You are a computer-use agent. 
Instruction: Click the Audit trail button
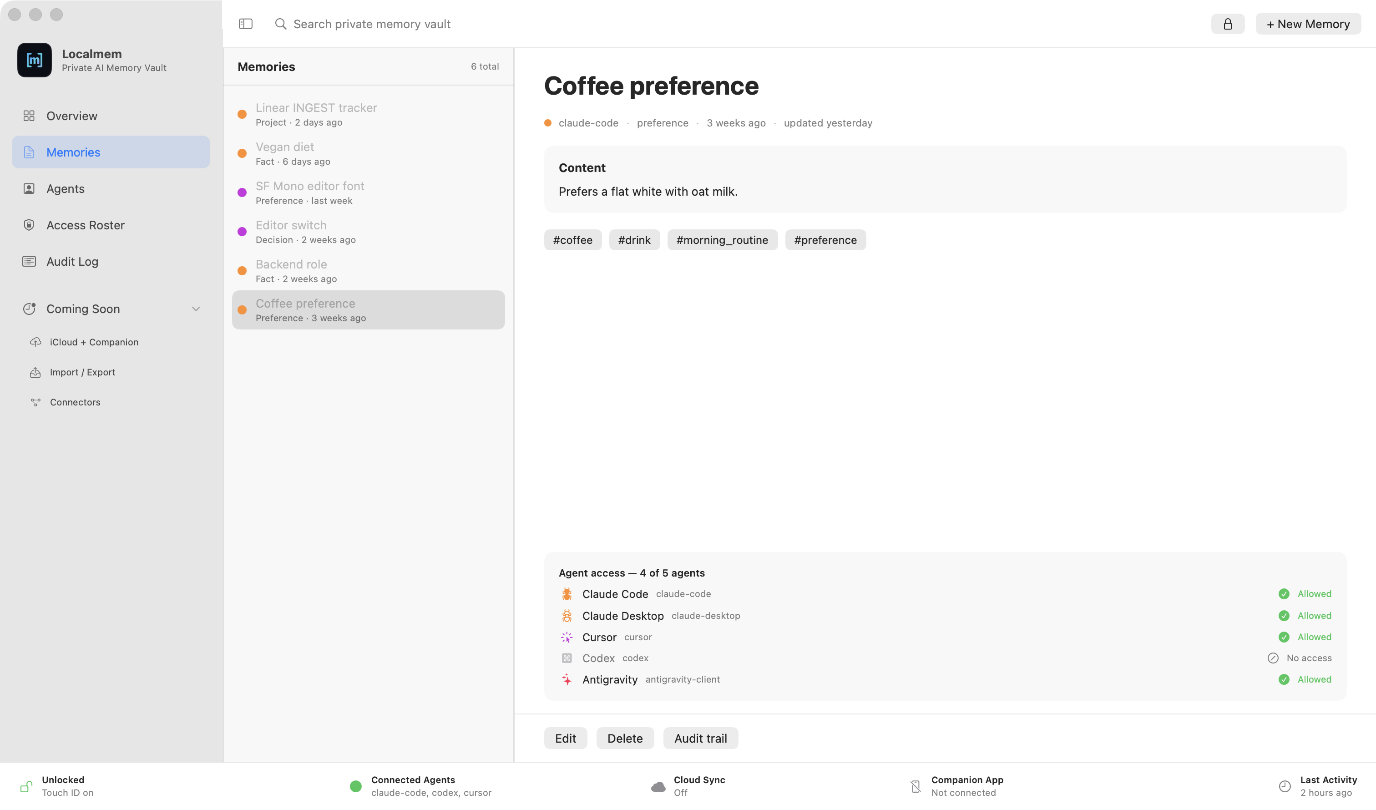point(701,739)
